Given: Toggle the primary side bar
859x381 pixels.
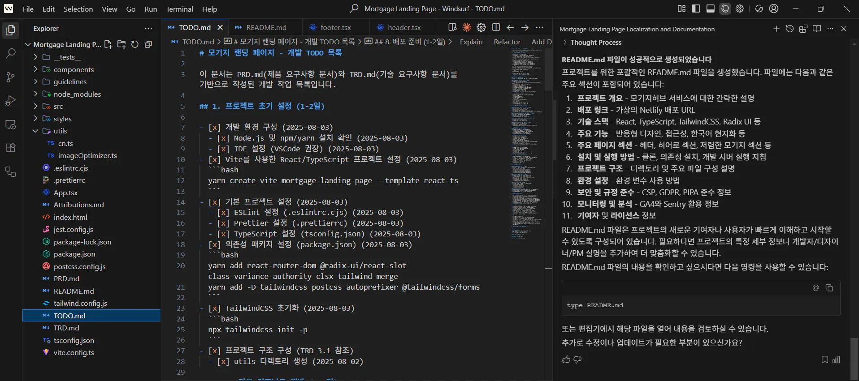Looking at the screenshot, I should coord(696,9).
